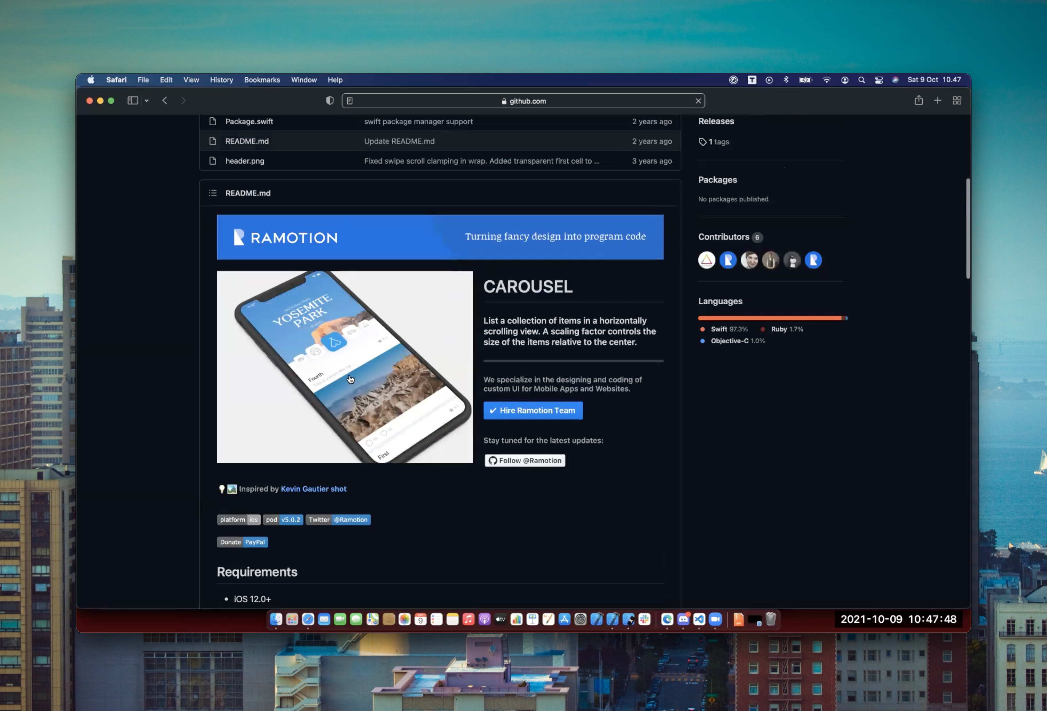Viewport: 1047px width, 711px height.
Task: Click the platform ios badge
Action: click(x=239, y=520)
